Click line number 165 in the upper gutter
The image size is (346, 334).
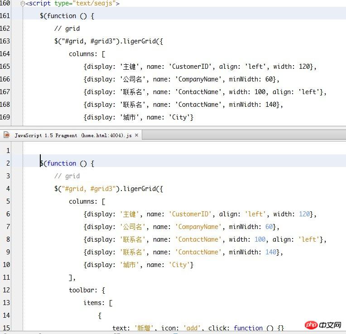click(x=5, y=67)
